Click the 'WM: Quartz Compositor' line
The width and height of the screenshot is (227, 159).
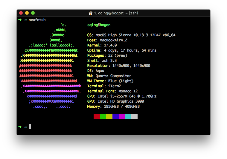tap(109, 76)
